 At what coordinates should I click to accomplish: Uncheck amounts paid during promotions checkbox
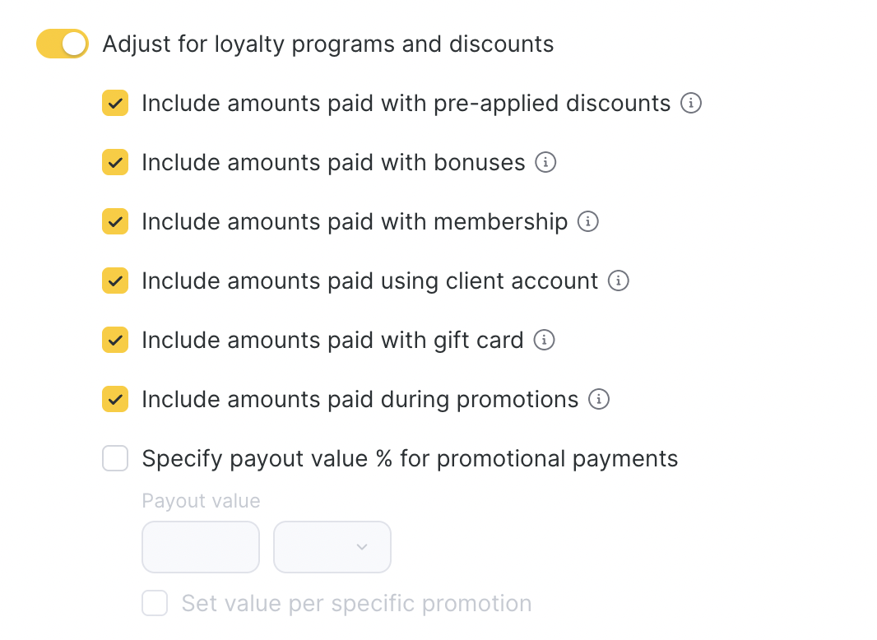[x=115, y=400]
